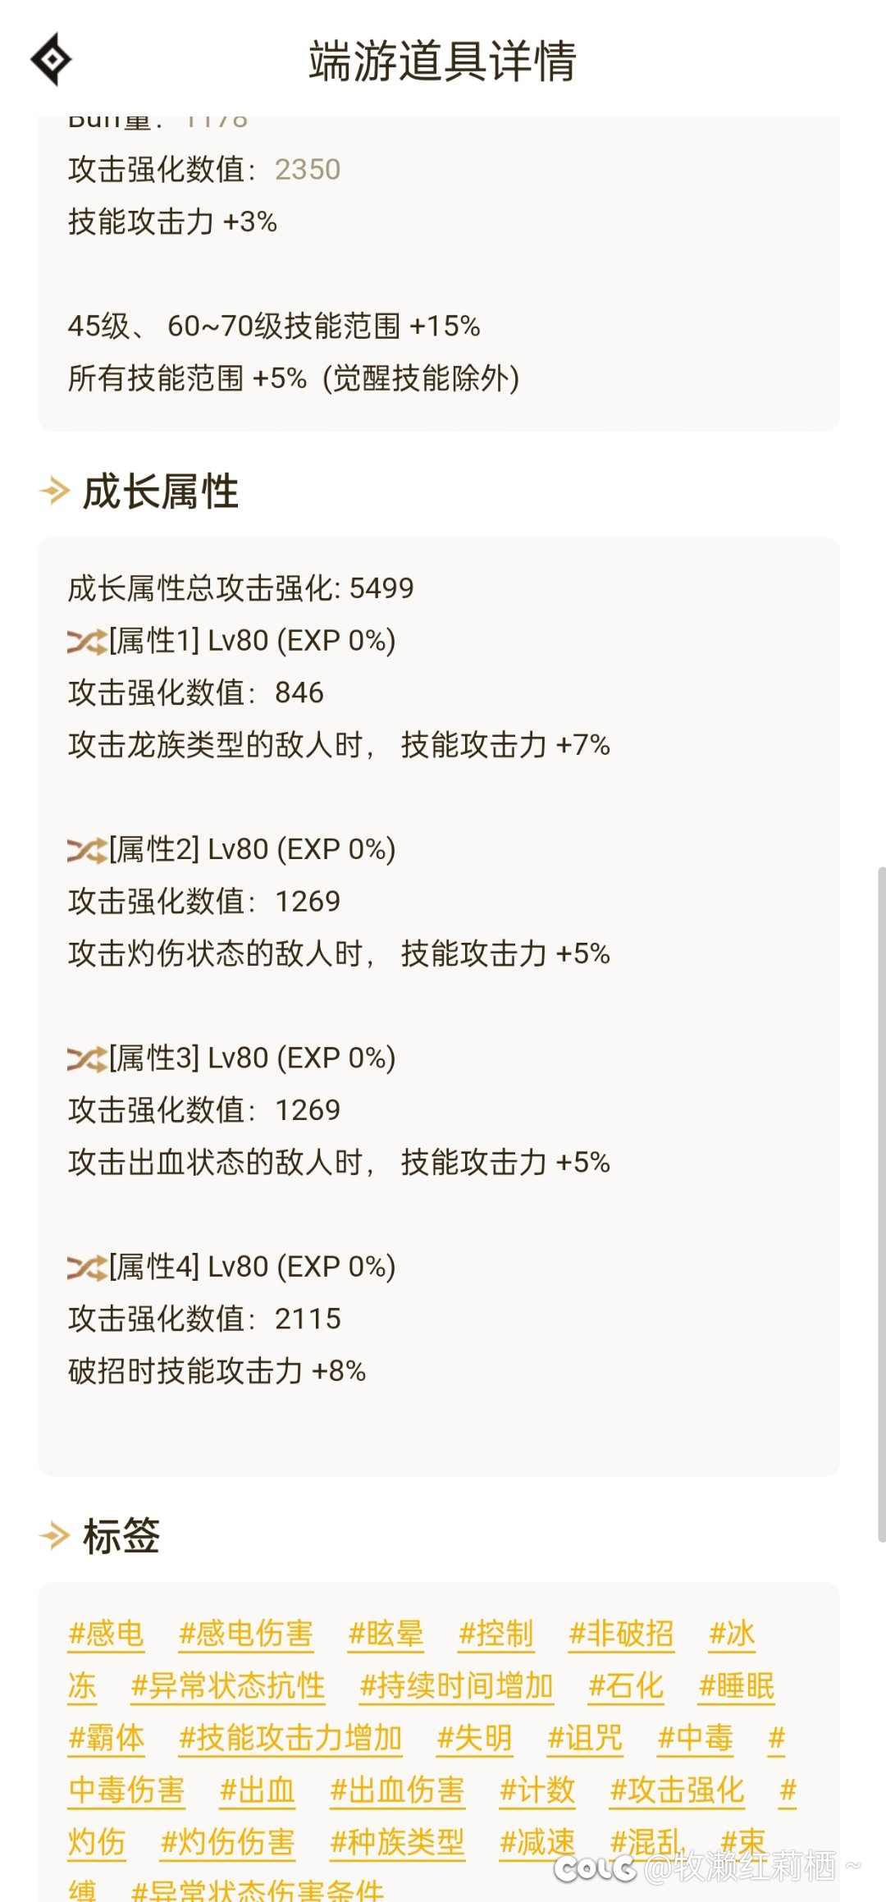Open the #感电伤害 tag
Screen dimensions: 886x1902
point(246,1635)
